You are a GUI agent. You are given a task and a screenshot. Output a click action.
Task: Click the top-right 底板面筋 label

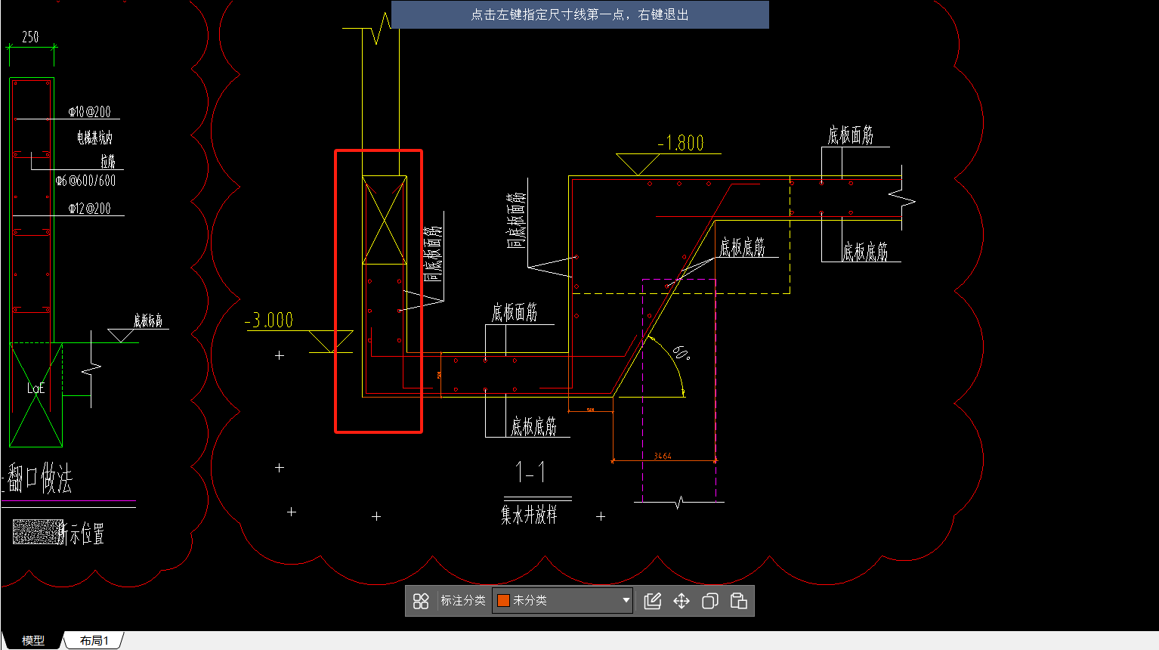[851, 135]
